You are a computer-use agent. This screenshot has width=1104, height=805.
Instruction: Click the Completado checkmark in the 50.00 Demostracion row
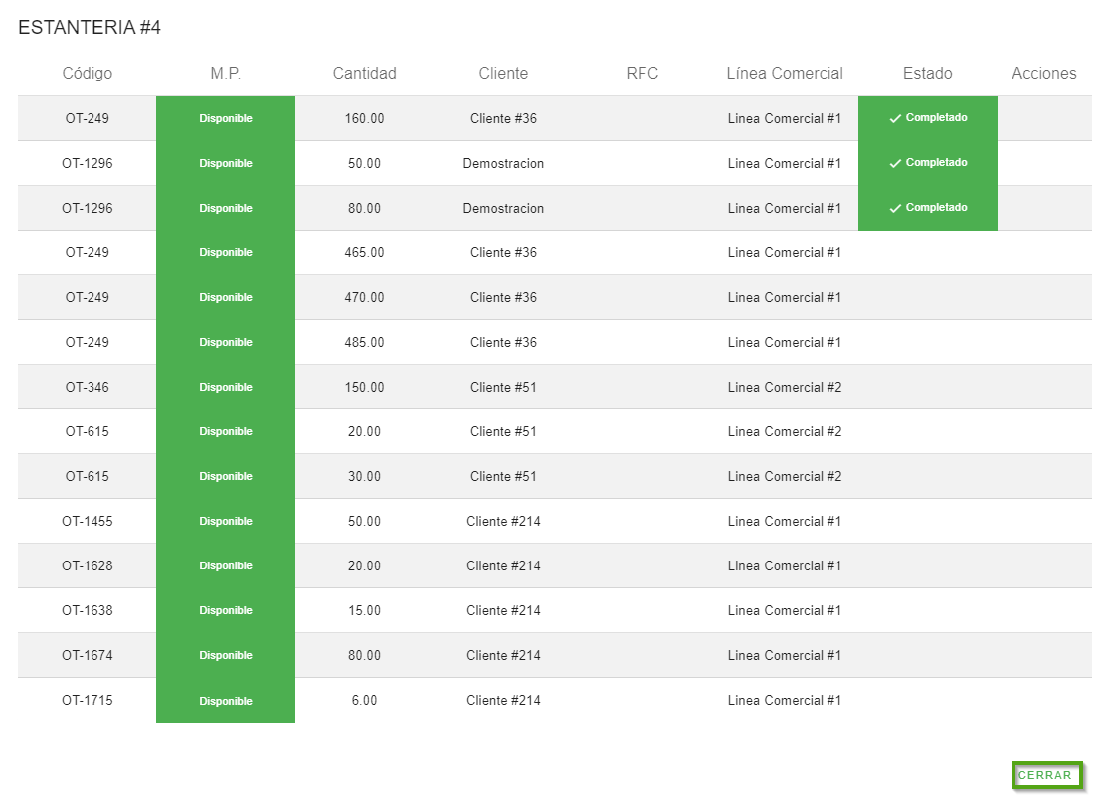point(895,163)
